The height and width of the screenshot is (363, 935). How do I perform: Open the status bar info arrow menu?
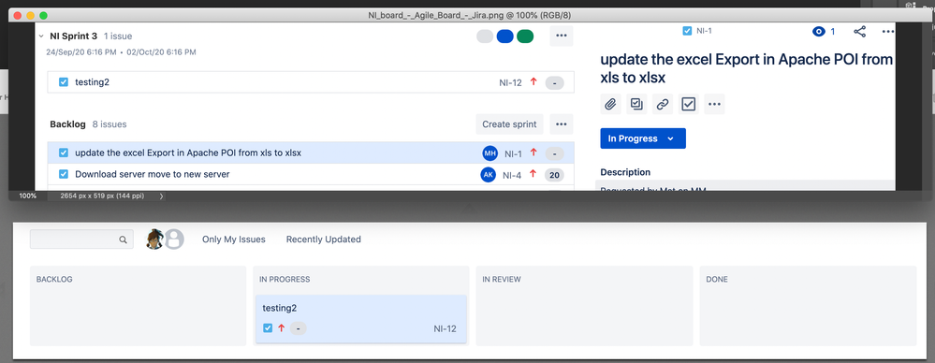click(x=162, y=196)
